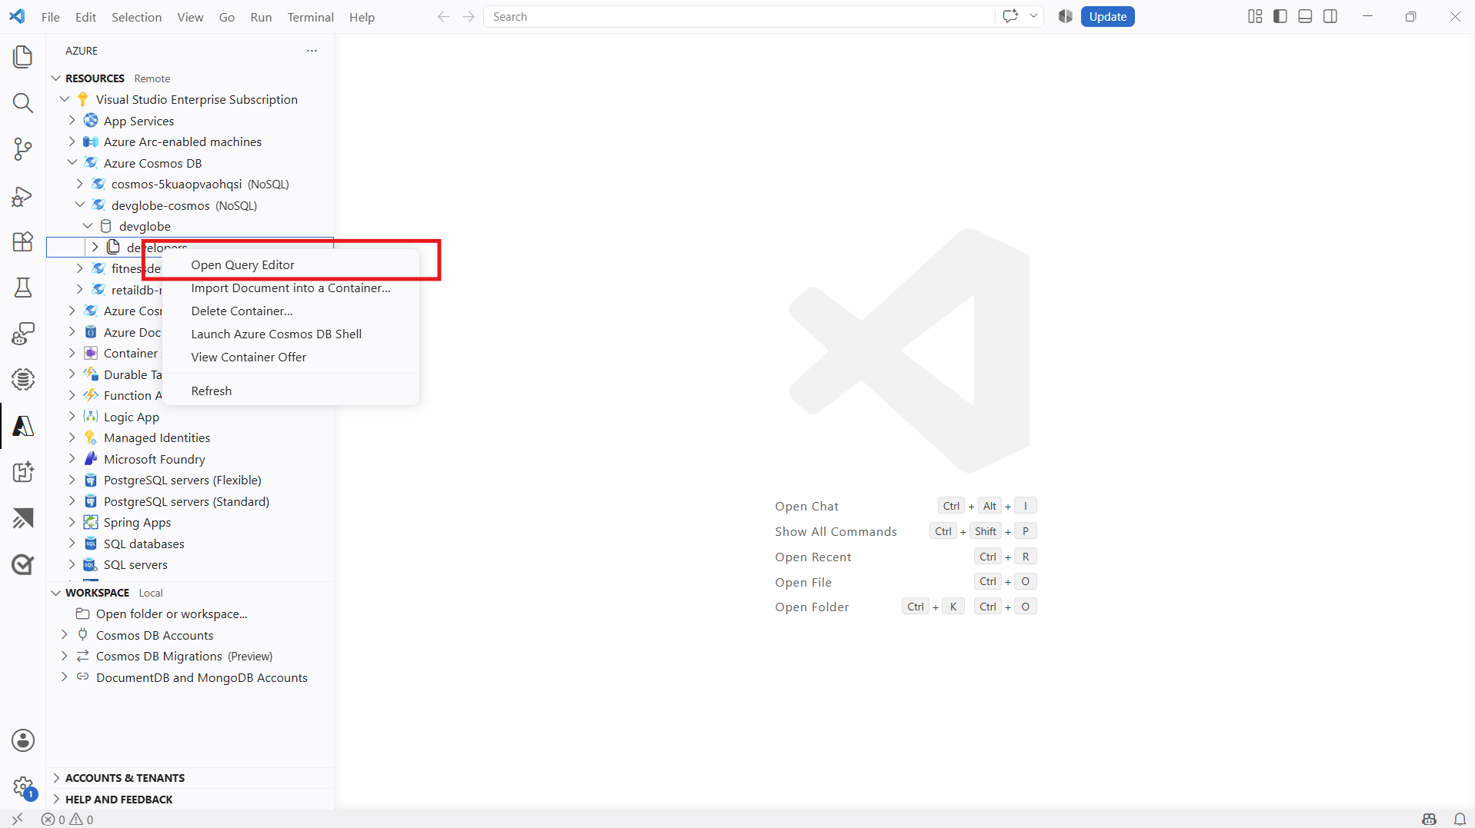Screen dimensions: 1475x828
Task: Open the Accounts profile icon
Action: point(23,740)
